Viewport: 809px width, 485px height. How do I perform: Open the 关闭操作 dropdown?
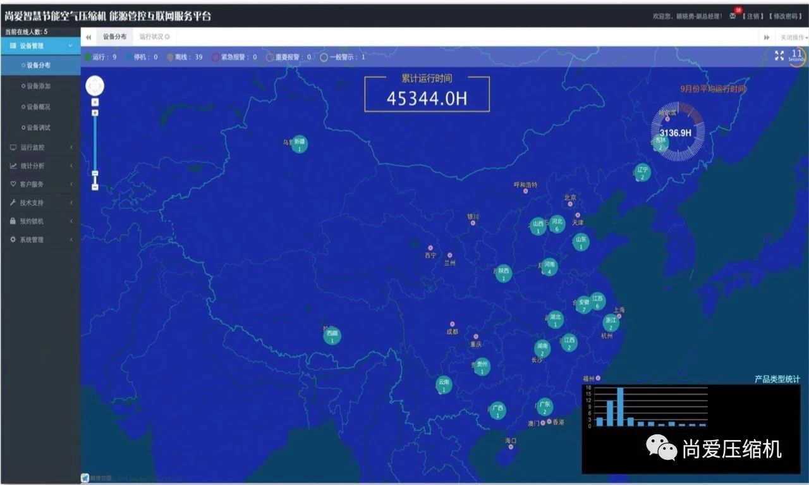(x=793, y=37)
